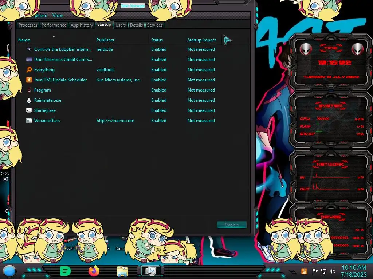Sort by the Name column header
Screen dimensions: 373x279
[55, 40]
